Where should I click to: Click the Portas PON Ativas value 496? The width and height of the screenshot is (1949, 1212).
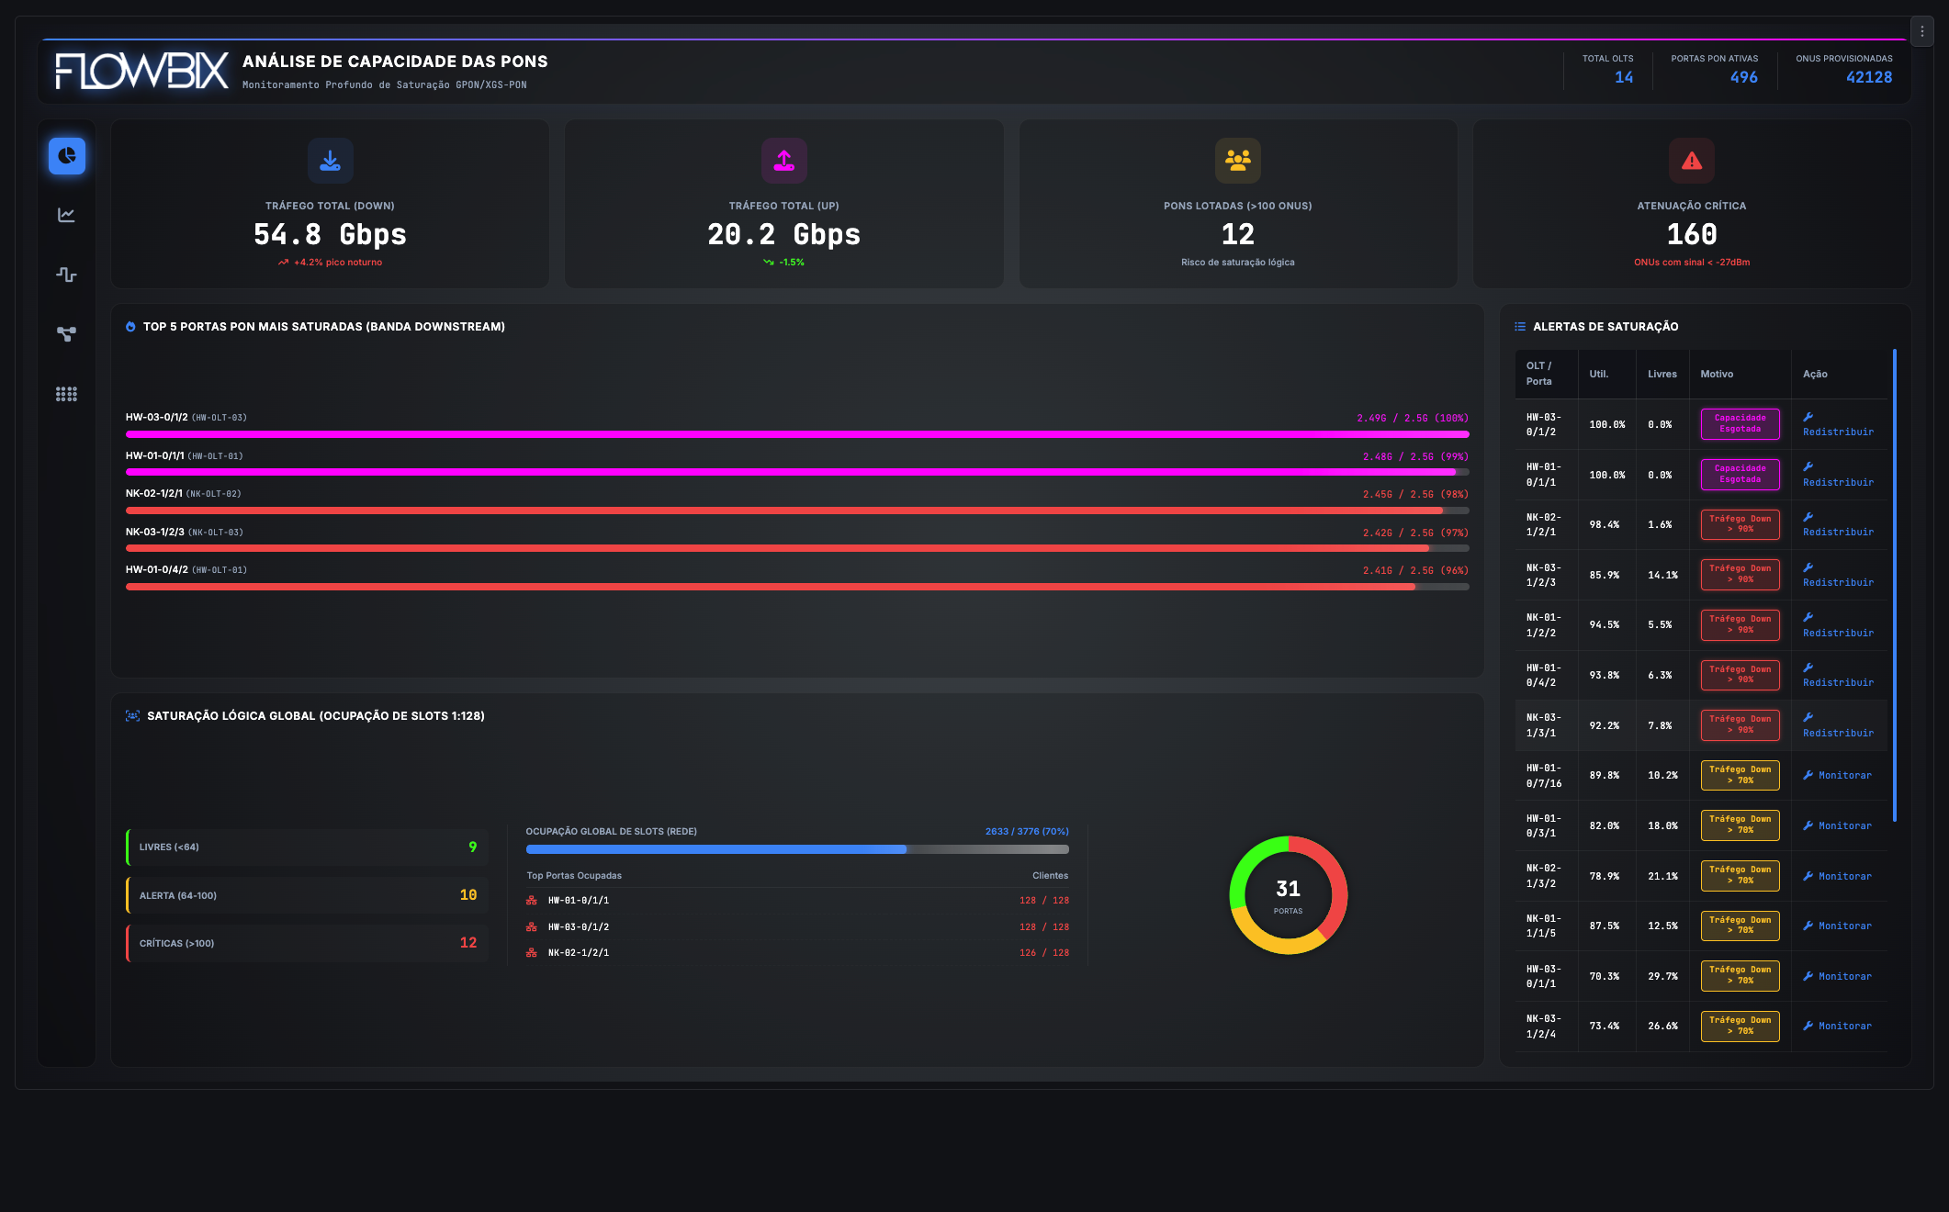[x=1743, y=78]
